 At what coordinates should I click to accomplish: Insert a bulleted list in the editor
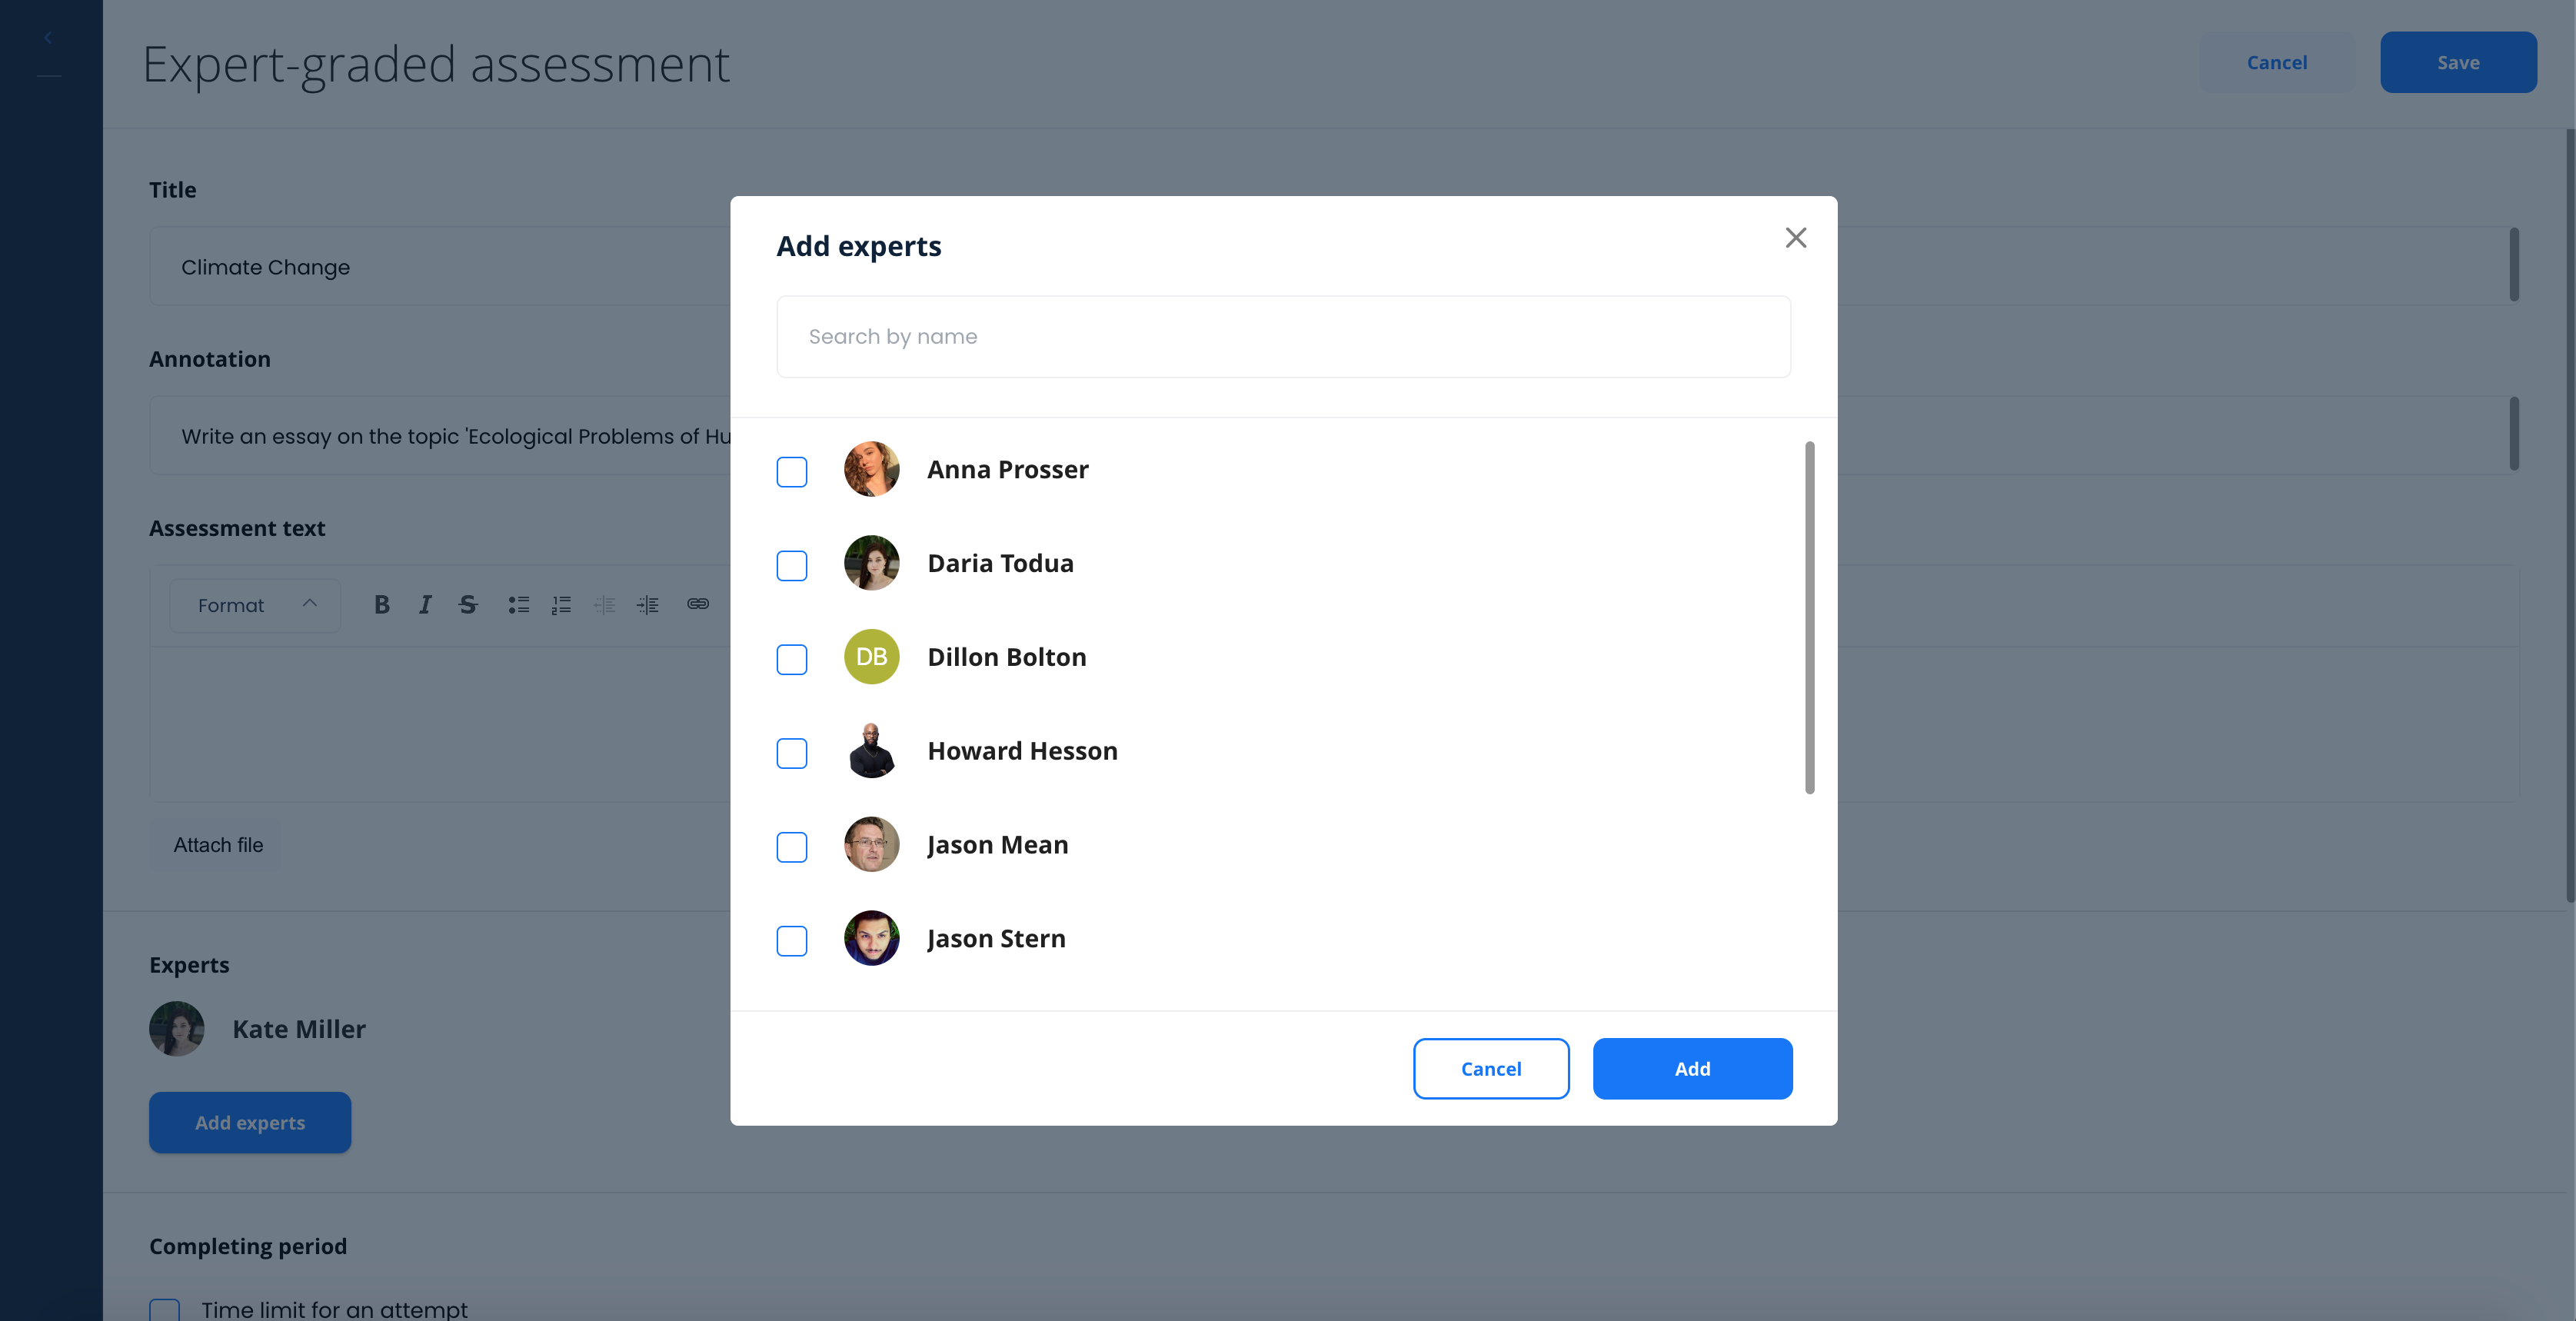pyautogui.click(x=519, y=604)
